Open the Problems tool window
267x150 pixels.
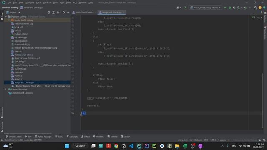(98, 136)
